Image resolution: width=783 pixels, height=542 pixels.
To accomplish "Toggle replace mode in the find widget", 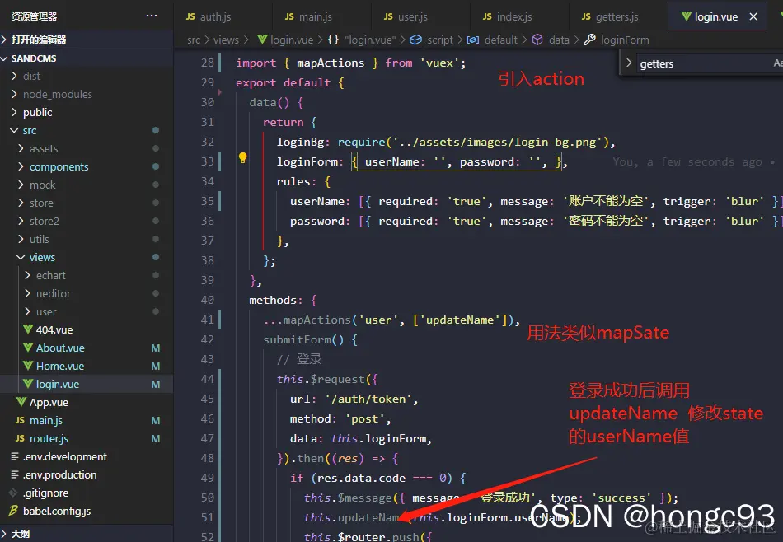I will (629, 63).
